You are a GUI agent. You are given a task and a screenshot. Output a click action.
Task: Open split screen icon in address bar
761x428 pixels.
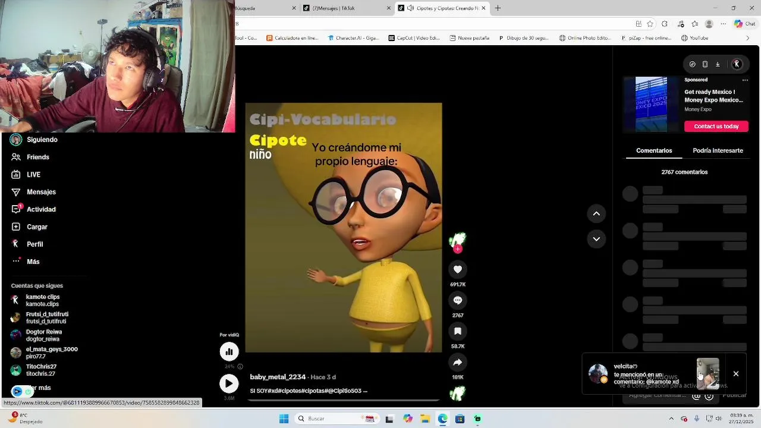click(638, 24)
